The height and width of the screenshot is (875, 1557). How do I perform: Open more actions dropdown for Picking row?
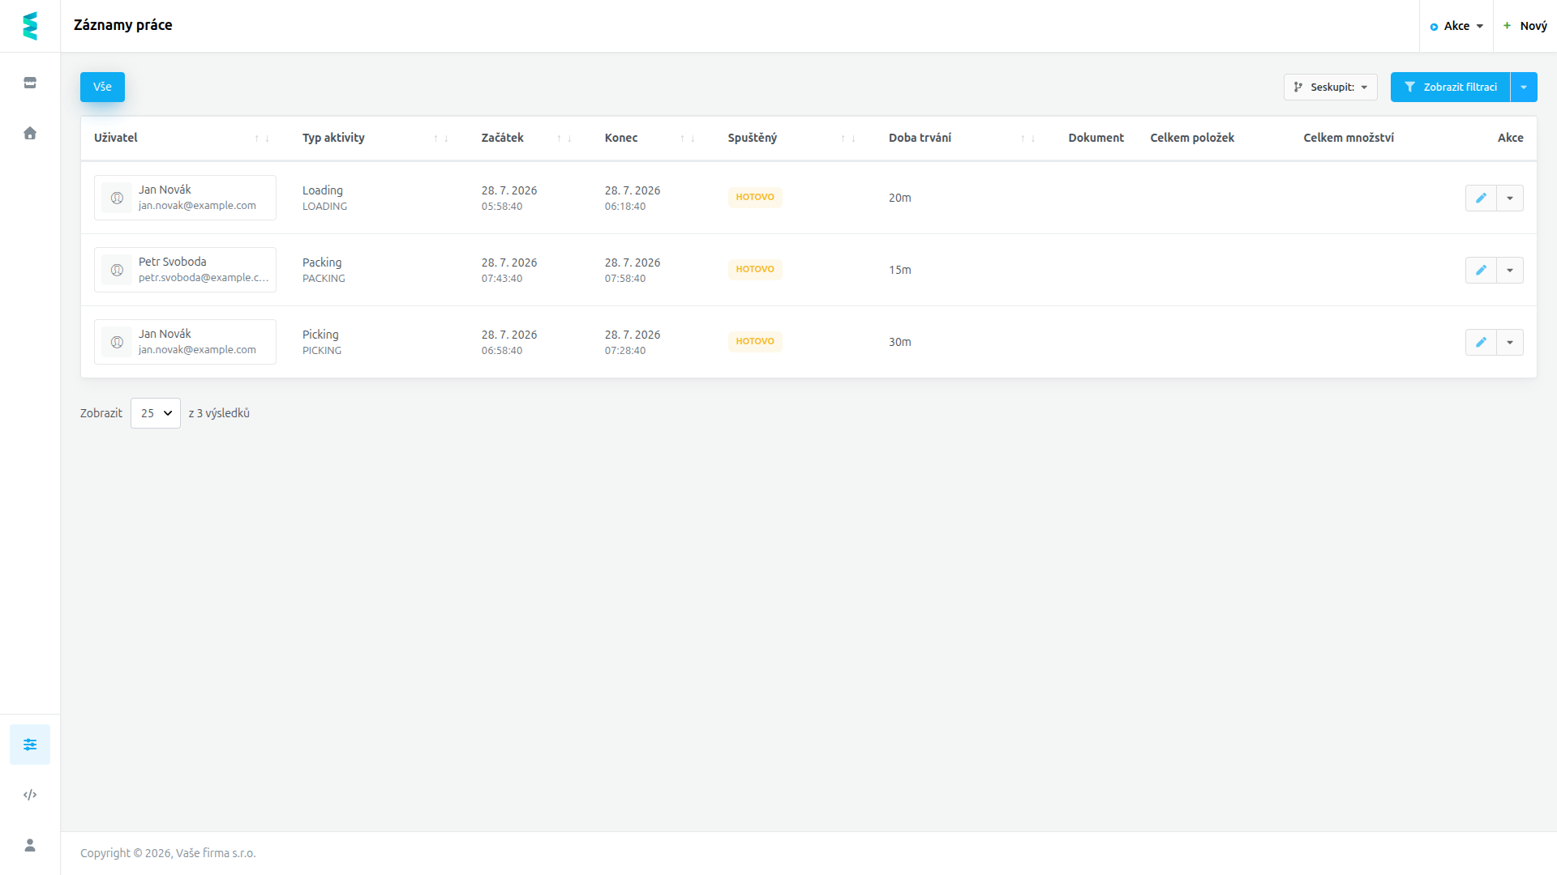click(1510, 342)
